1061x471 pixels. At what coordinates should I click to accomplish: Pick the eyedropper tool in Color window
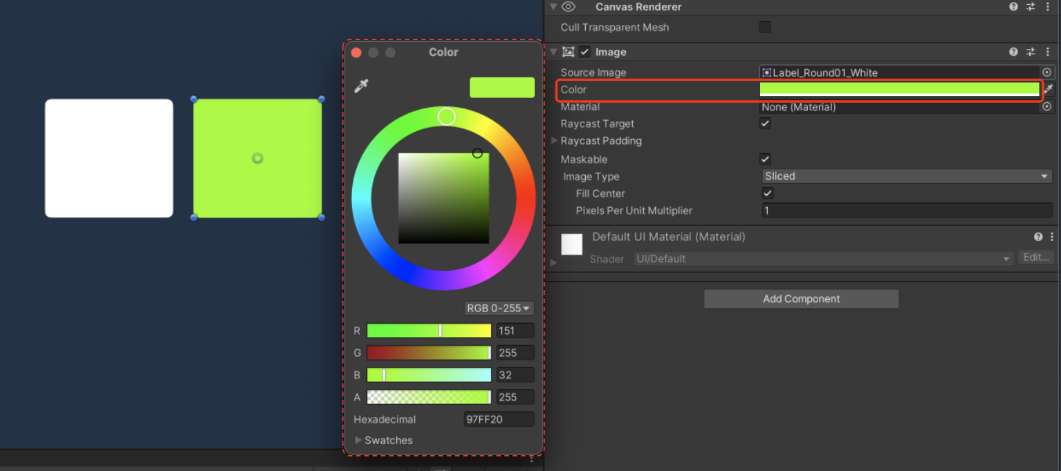(361, 86)
